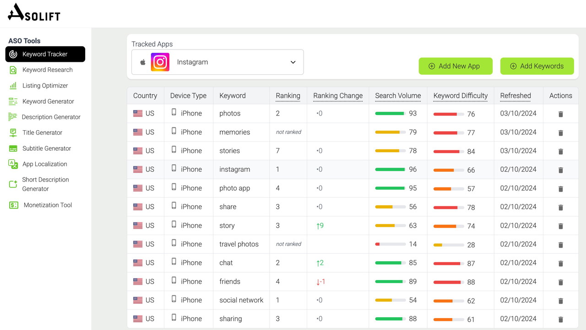Click the iPhone device icon in the chat row
This screenshot has height=330, width=586.
pos(174,262)
